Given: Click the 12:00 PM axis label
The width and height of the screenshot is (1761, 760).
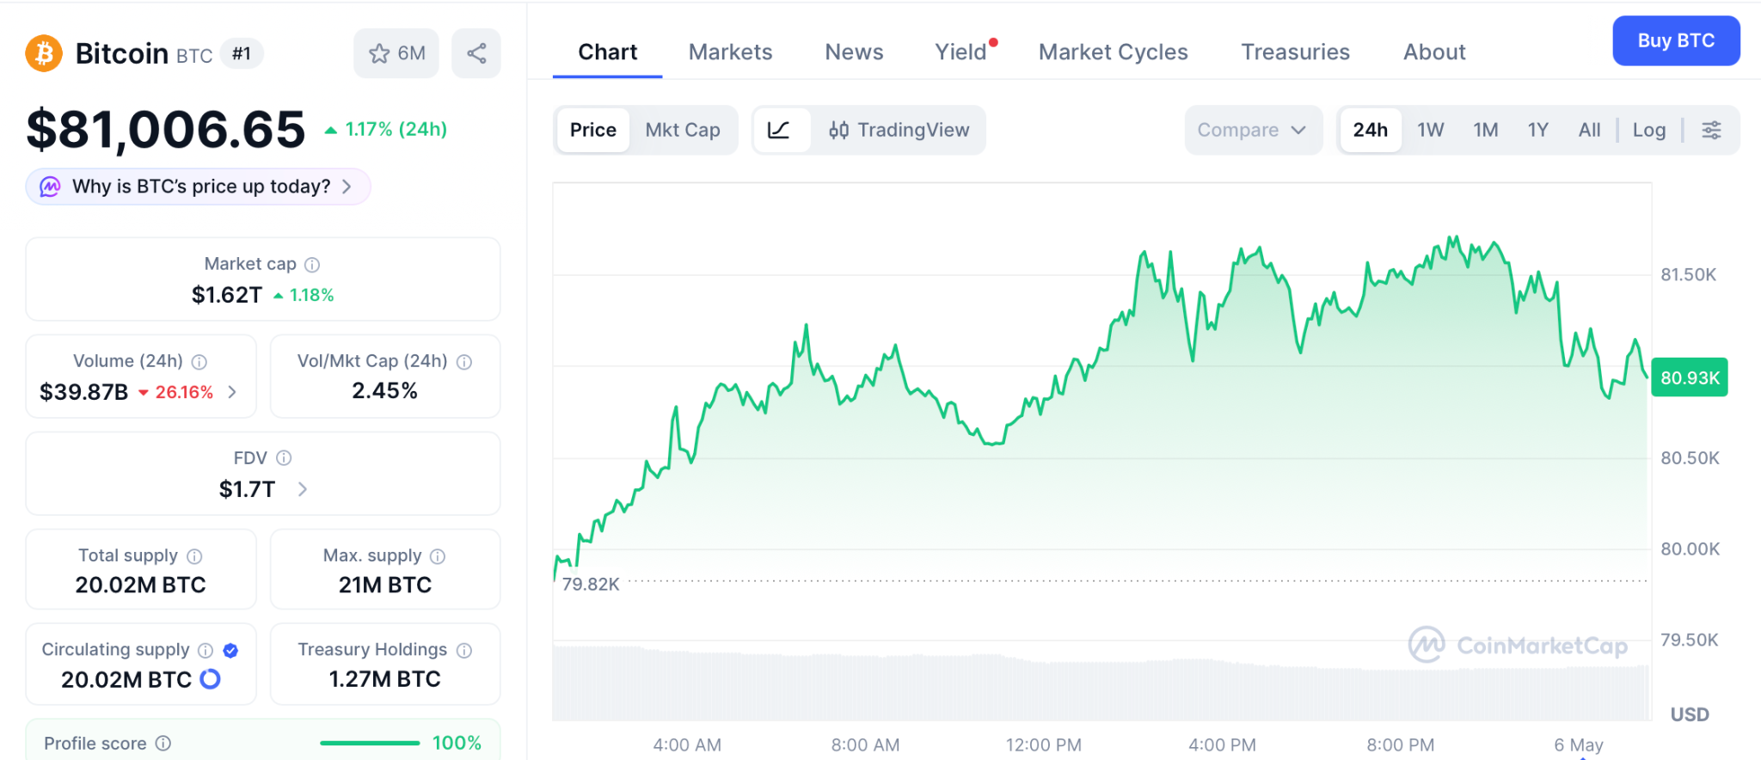Looking at the screenshot, I should [1044, 745].
